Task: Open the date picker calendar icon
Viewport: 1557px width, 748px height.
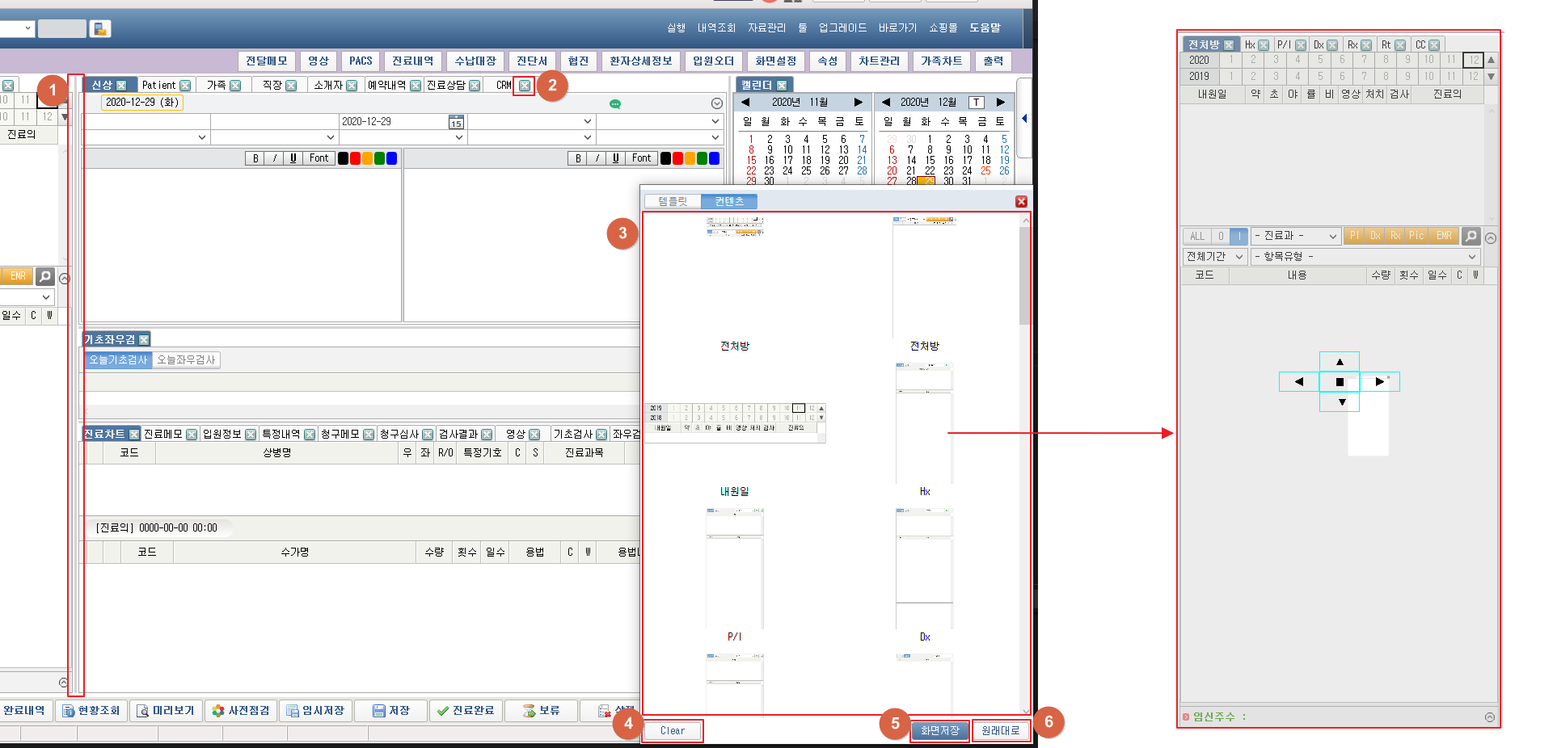Action: tap(456, 122)
